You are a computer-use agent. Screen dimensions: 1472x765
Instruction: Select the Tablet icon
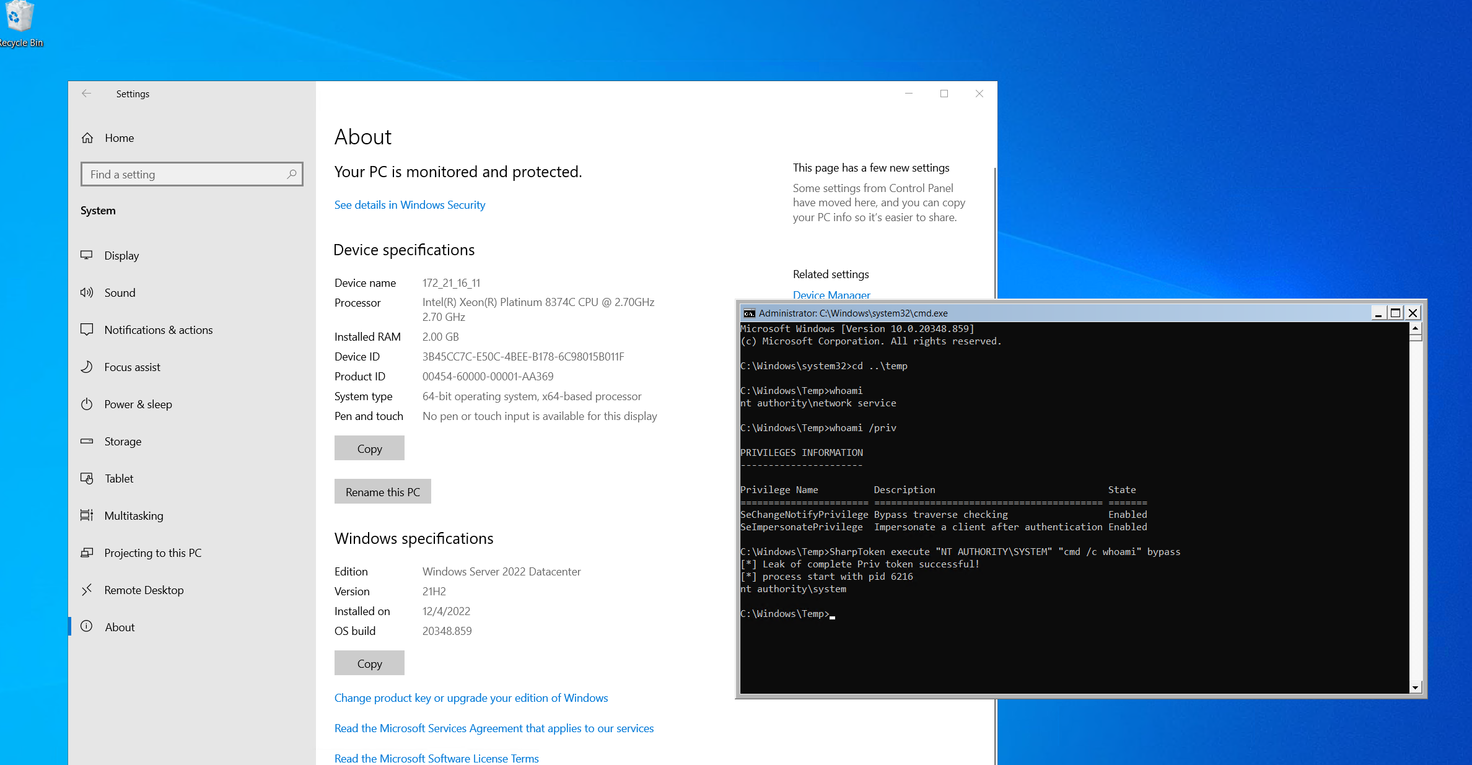(87, 478)
